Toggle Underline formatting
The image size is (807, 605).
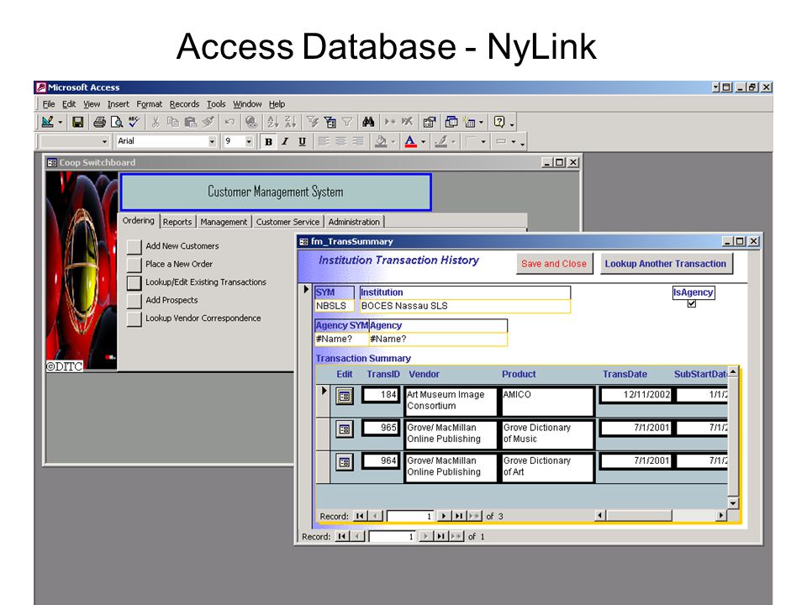point(302,141)
